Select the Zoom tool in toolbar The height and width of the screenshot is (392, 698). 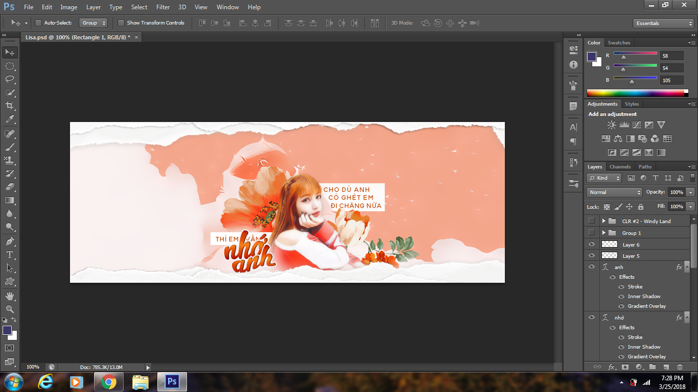pyautogui.click(x=10, y=309)
